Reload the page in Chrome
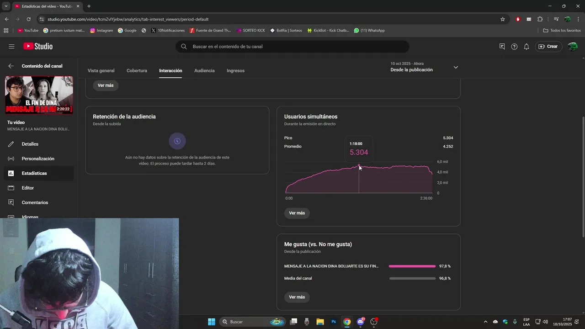The width and height of the screenshot is (585, 329). [x=28, y=19]
